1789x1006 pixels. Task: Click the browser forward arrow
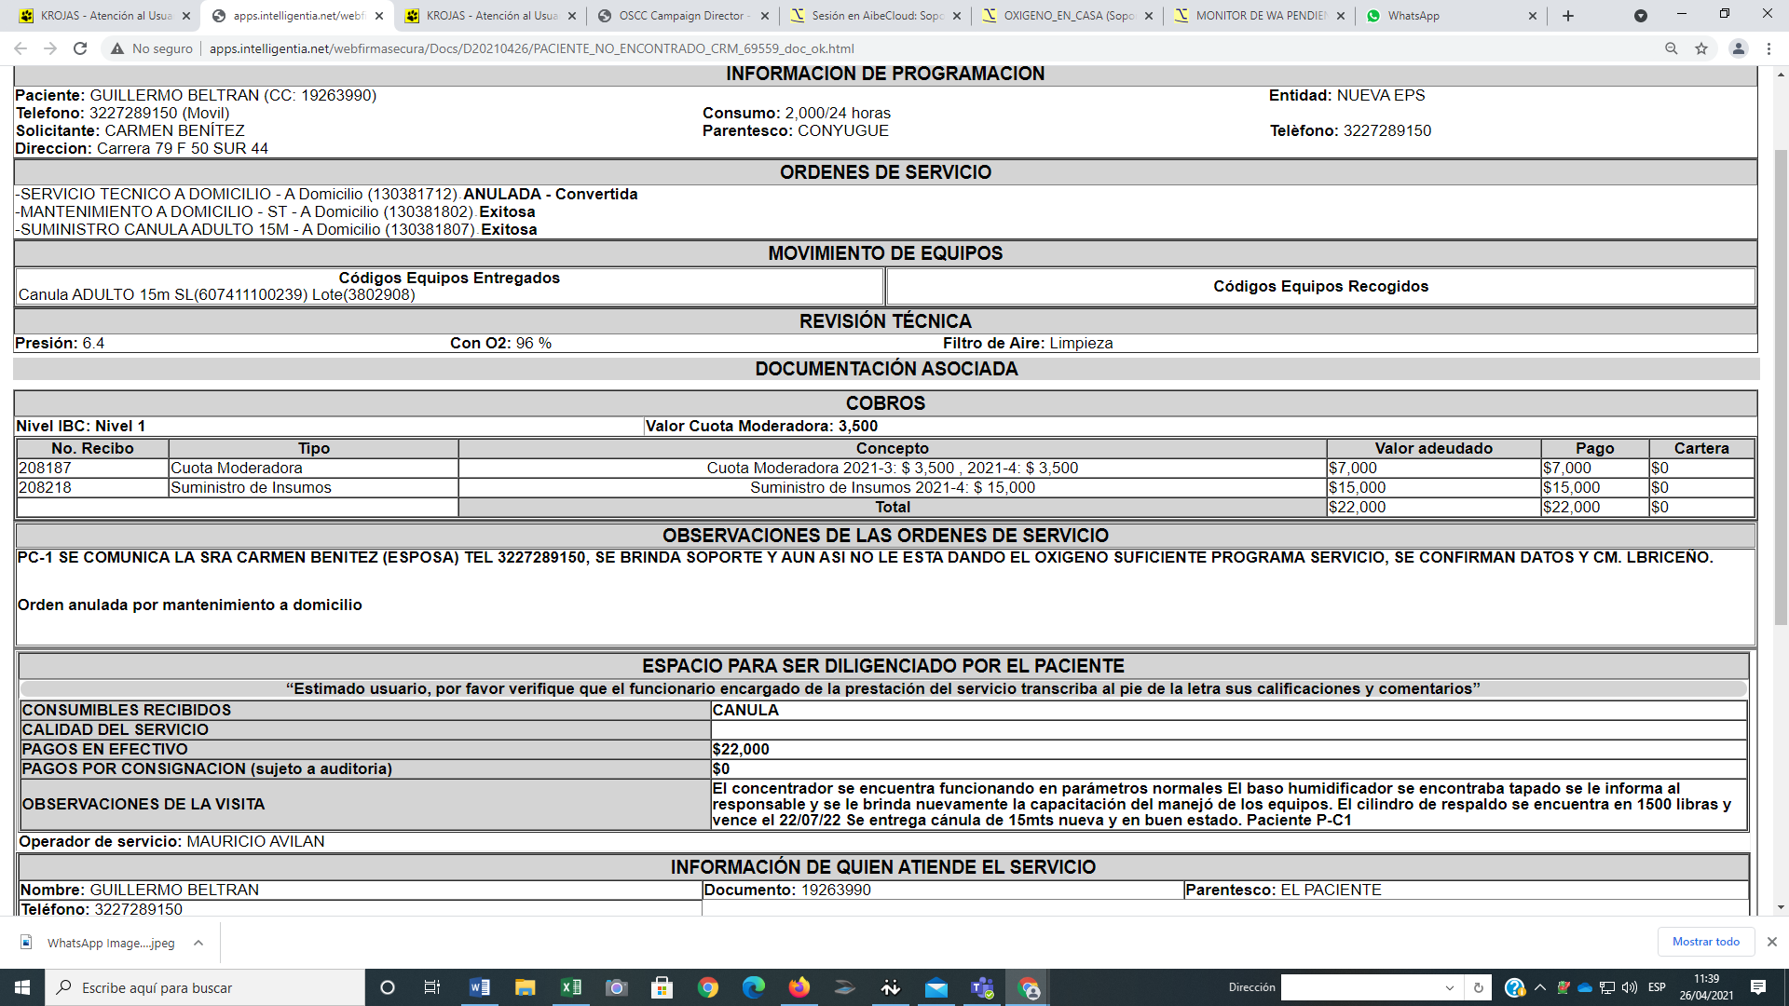point(50,48)
